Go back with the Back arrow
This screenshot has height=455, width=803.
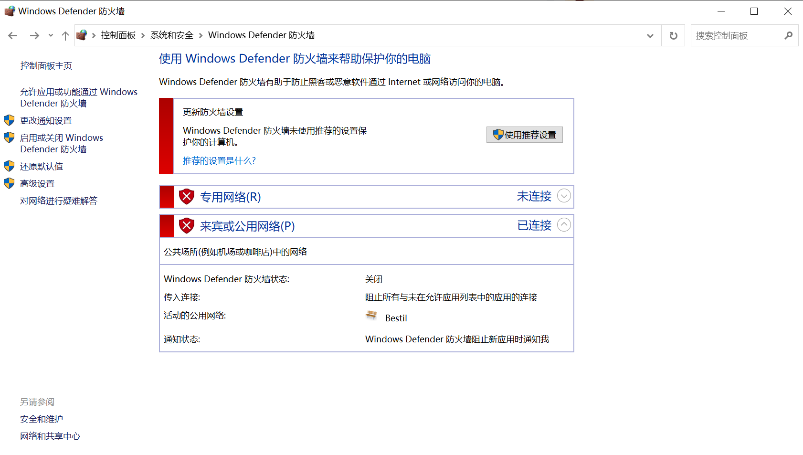click(x=13, y=35)
